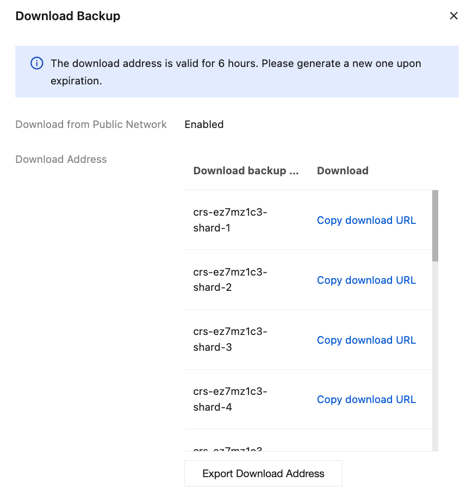Click the "Download backup ..." column header
This screenshot has width=473, height=500.
(246, 170)
